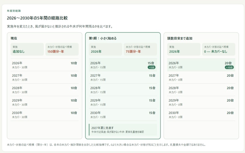Click the 0 — 未カバーなし value
The image size is (245, 153).
coord(216,51)
